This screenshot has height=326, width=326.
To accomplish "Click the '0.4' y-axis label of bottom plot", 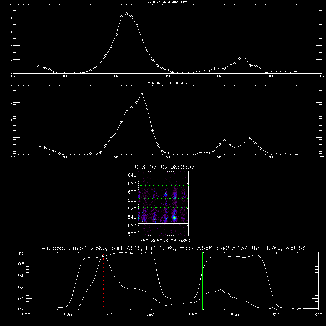I will click(x=22, y=287).
